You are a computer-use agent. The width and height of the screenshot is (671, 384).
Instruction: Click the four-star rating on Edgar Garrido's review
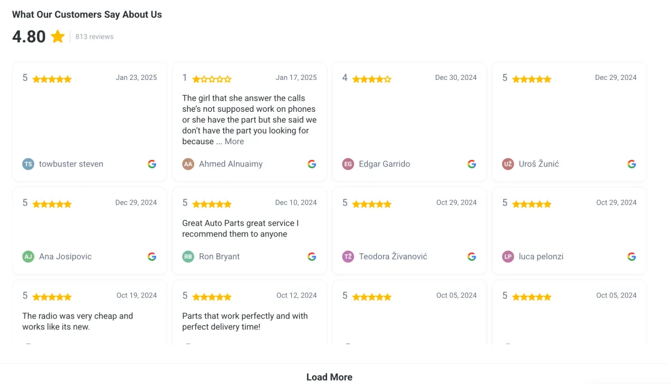click(372, 79)
